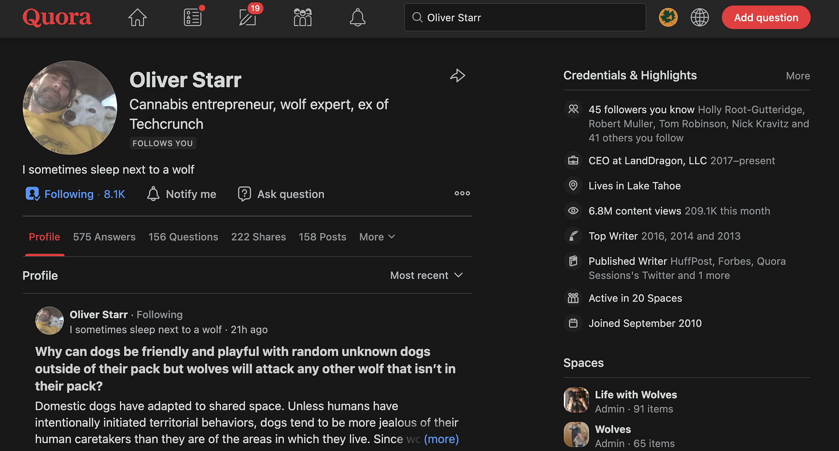This screenshot has width=839, height=451.
Task: Click the Active in Spaces icon
Action: (573, 298)
